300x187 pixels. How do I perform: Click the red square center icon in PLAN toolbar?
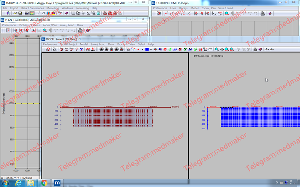(x=34, y=30)
